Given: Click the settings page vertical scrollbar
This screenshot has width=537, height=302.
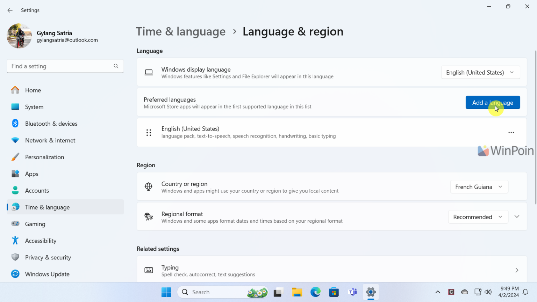Looking at the screenshot, I should [535, 127].
